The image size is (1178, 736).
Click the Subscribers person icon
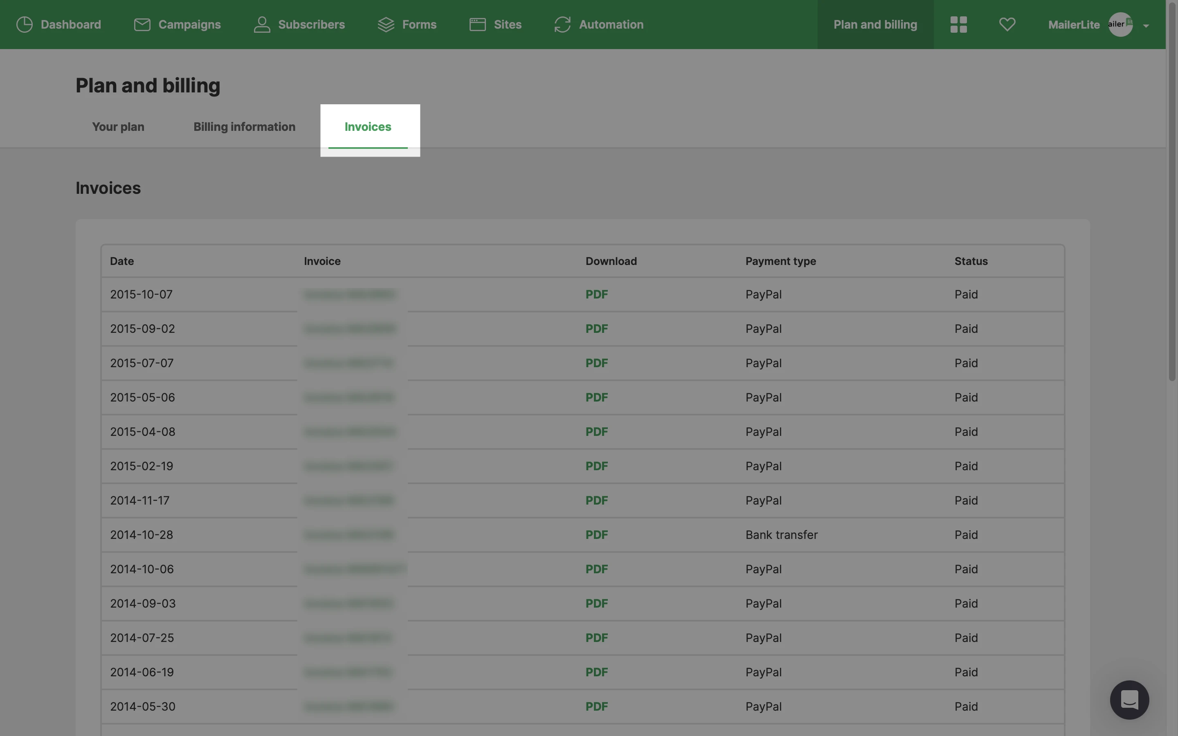[262, 25]
